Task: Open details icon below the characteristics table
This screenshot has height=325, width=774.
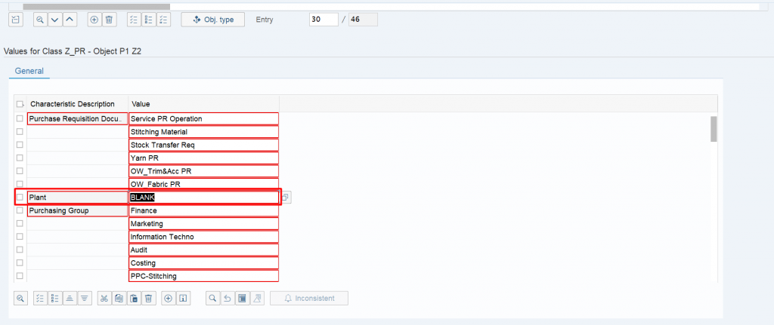Action: point(20,298)
